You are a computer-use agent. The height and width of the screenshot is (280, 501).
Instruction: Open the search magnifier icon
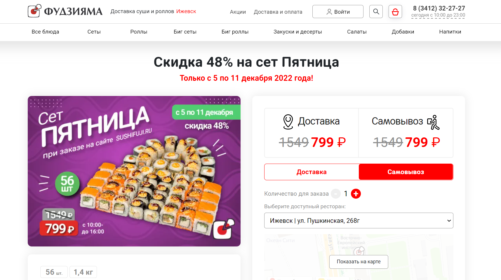[x=376, y=12]
